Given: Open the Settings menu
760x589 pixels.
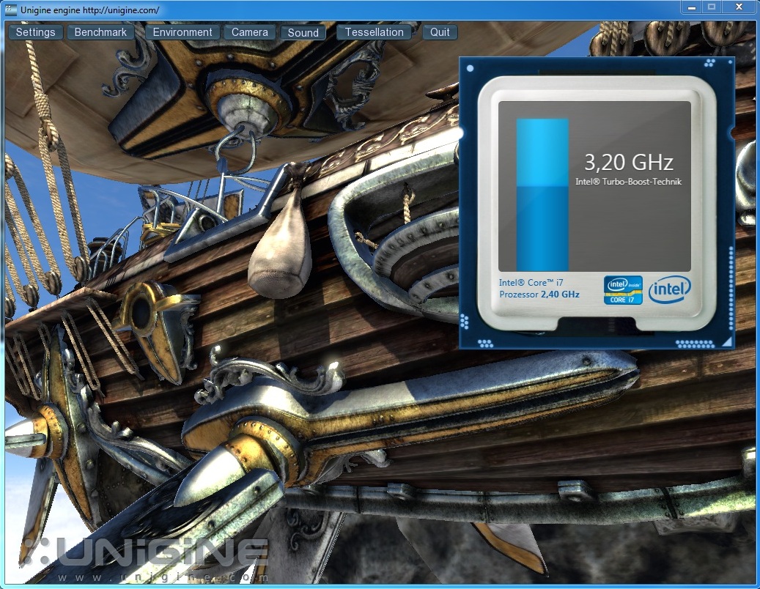Looking at the screenshot, I should point(35,32).
